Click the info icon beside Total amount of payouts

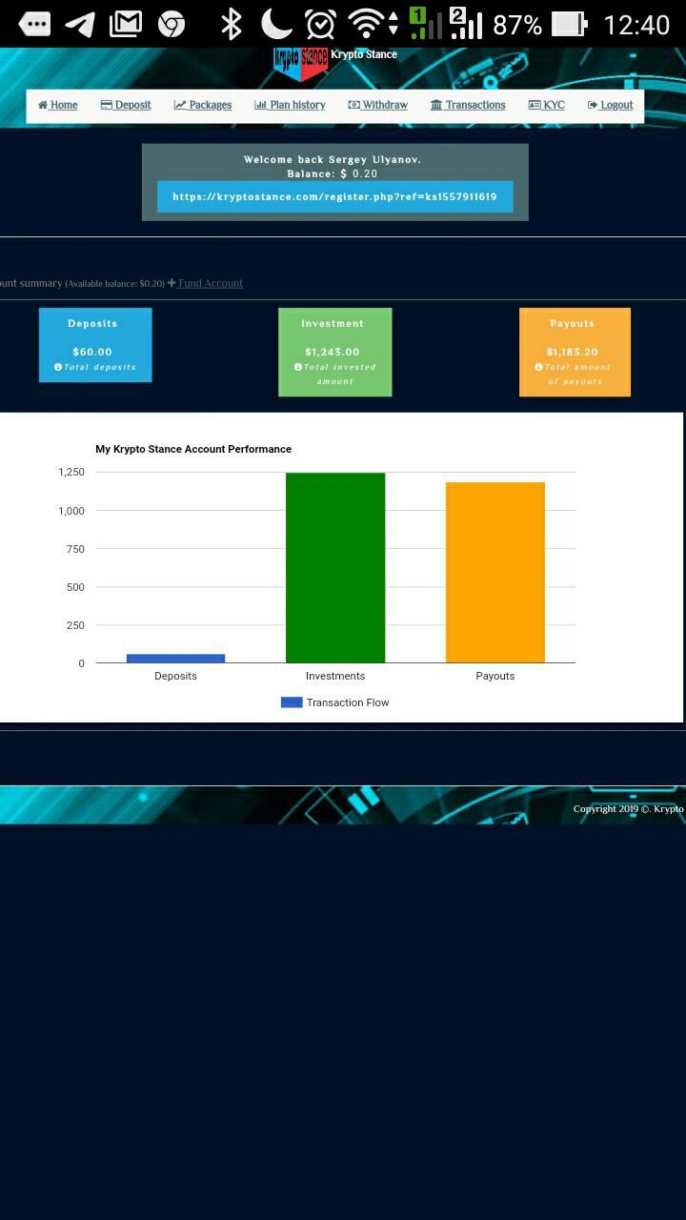pos(538,367)
